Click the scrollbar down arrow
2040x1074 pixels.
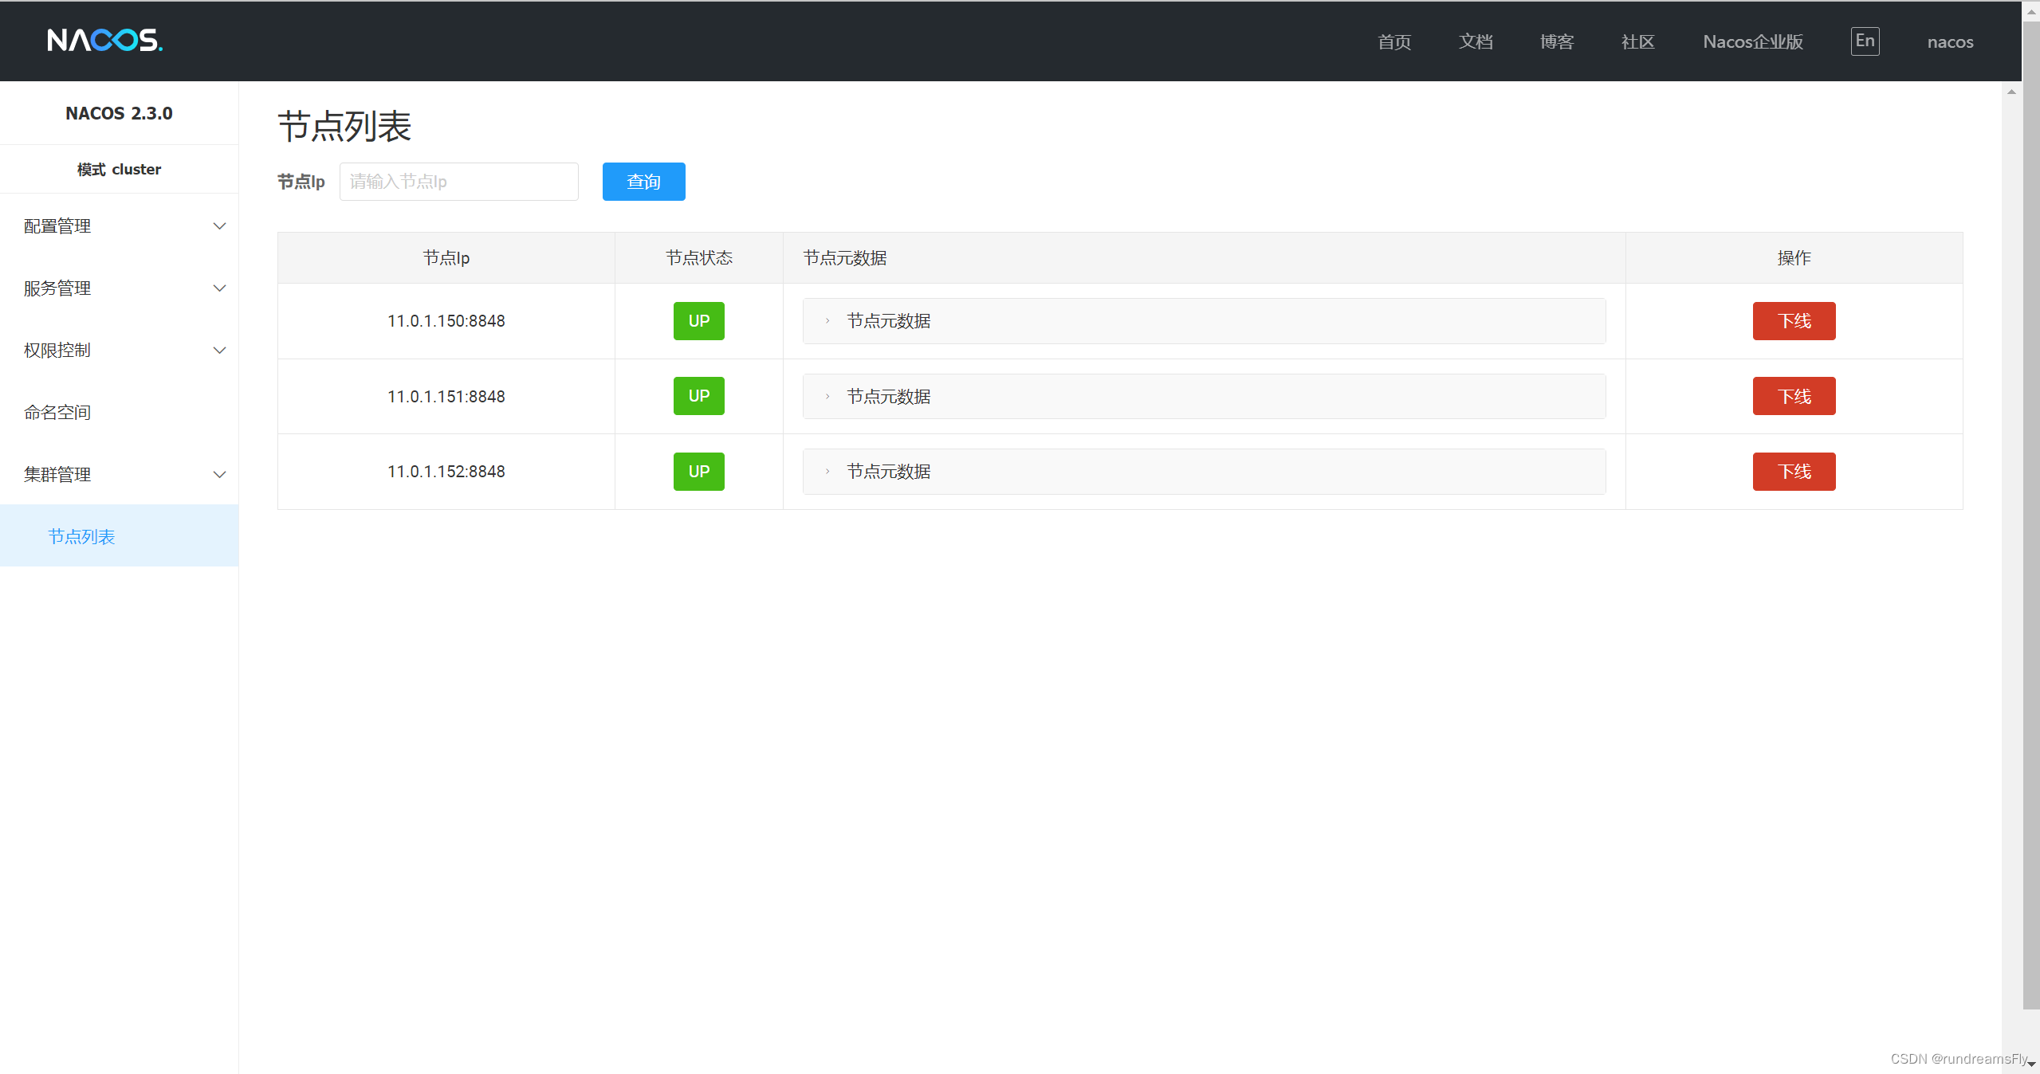click(2031, 1064)
